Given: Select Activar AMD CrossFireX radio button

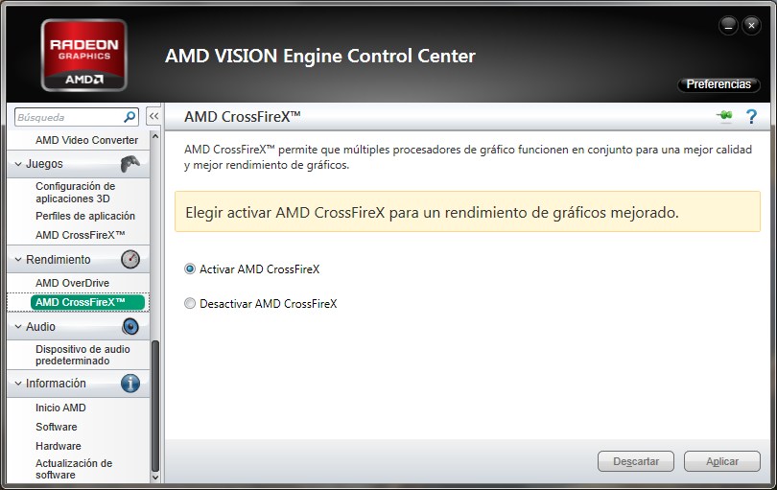Looking at the screenshot, I should point(190,269).
